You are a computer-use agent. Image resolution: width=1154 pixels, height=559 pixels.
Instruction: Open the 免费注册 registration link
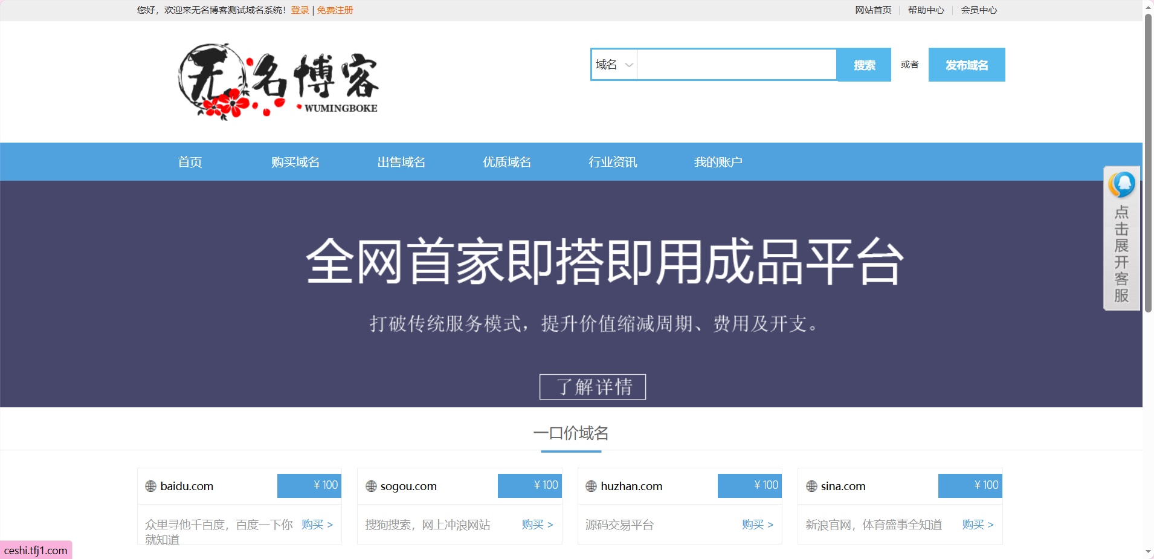point(334,10)
